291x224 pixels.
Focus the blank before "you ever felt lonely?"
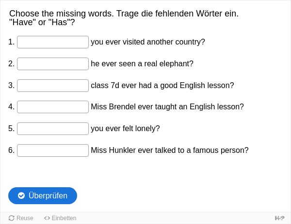coord(53,129)
